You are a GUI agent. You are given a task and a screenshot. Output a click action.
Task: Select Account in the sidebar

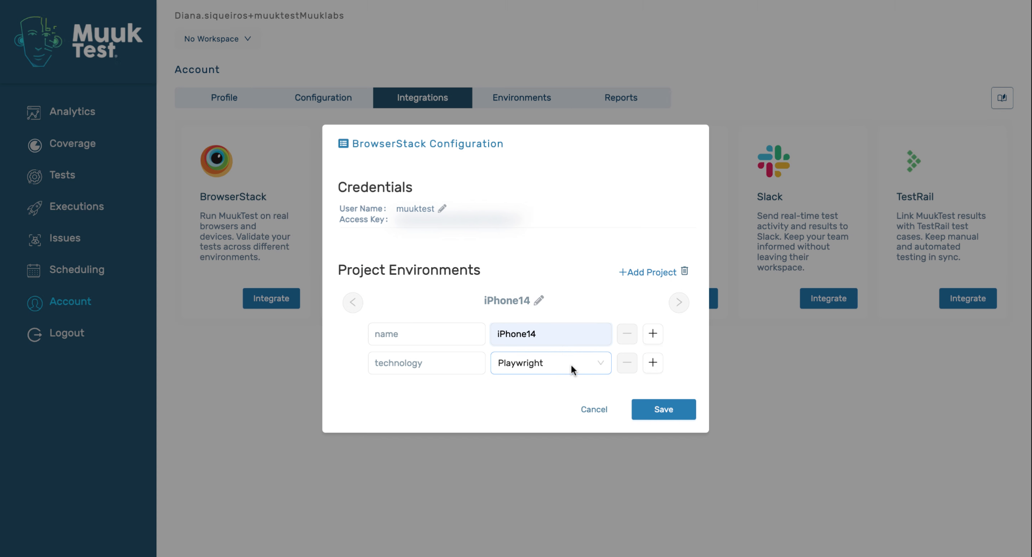click(x=70, y=302)
